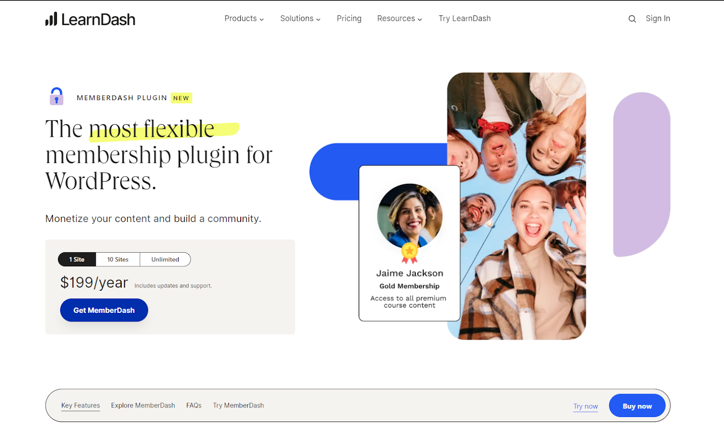Click the Jaime Jackson name text
Image resolution: width=724 pixels, height=427 pixels.
[410, 273]
